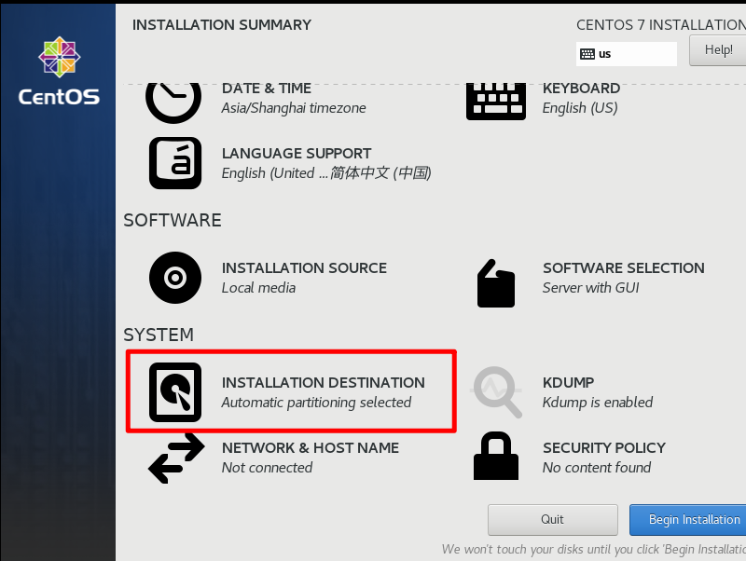Open INSTALLATION DESTINATION label
The height and width of the screenshot is (561, 746).
tap(323, 383)
